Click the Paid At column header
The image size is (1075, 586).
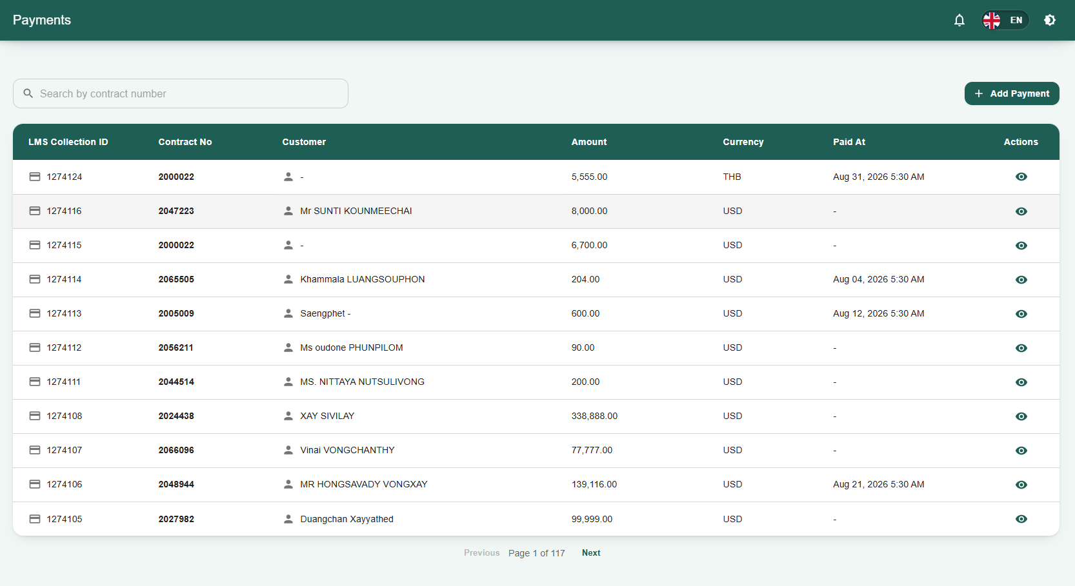(849, 142)
